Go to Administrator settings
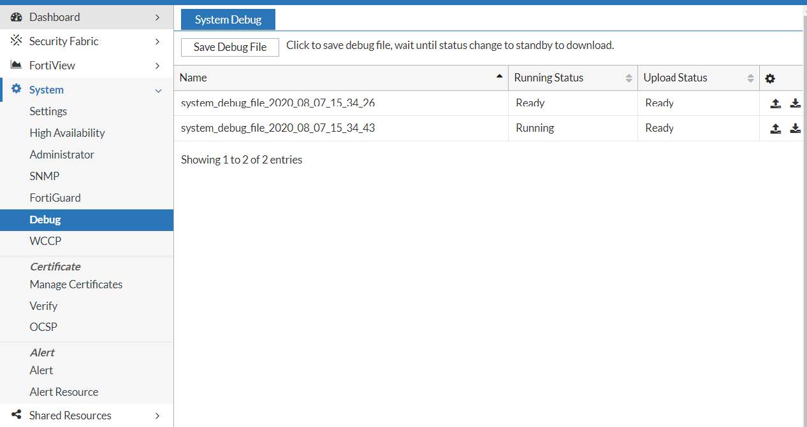807x427 pixels. (x=62, y=155)
